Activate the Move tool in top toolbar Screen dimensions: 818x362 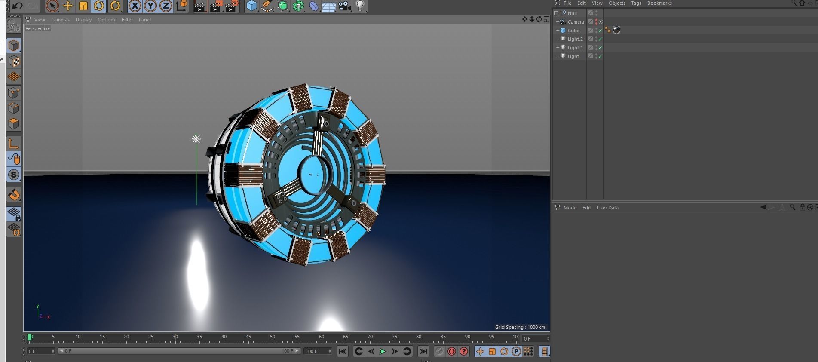click(x=67, y=6)
